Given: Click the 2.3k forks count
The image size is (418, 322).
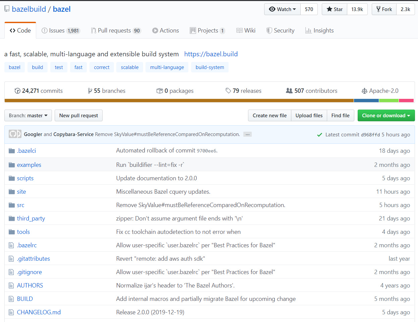Looking at the screenshot, I should click(x=405, y=9).
